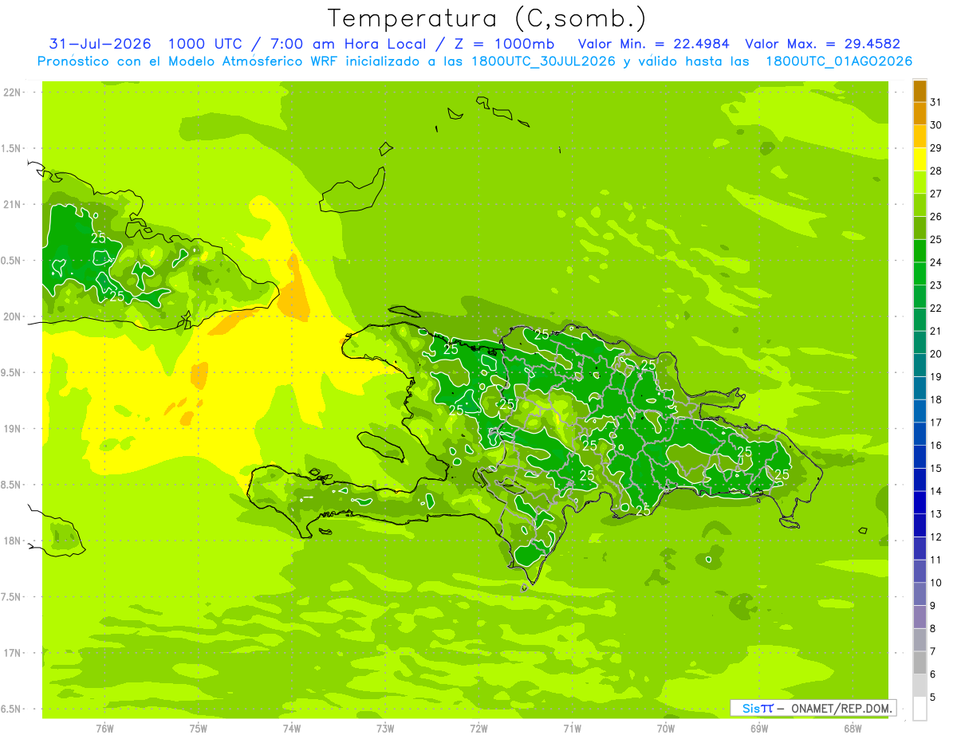Click the "75W" longitude label
The height and width of the screenshot is (739, 957).
click(199, 729)
